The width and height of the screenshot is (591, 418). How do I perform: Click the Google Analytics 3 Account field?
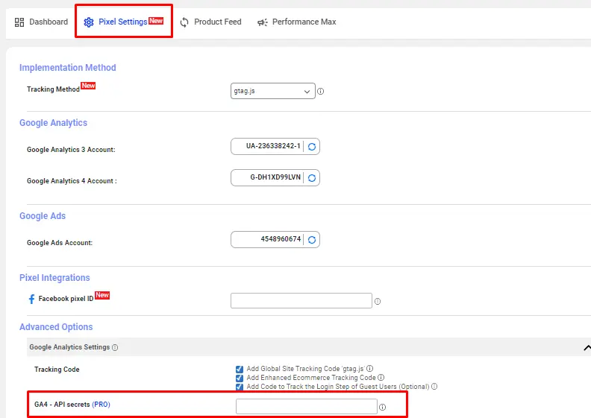pyautogui.click(x=267, y=146)
